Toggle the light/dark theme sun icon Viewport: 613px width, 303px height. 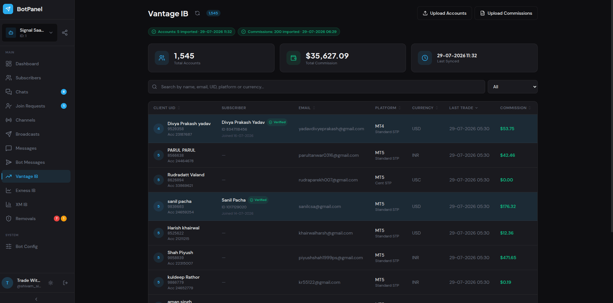51,283
